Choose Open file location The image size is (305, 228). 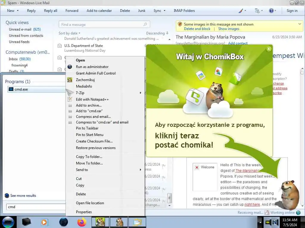(x=90, y=203)
